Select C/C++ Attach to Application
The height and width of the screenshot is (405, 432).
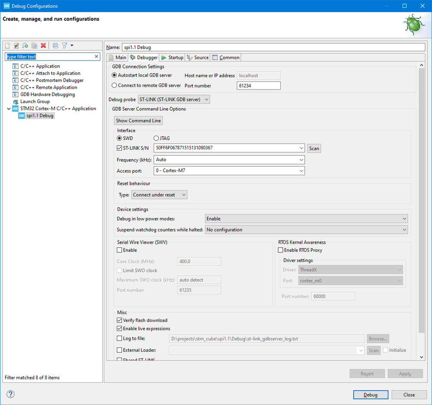(x=50, y=73)
